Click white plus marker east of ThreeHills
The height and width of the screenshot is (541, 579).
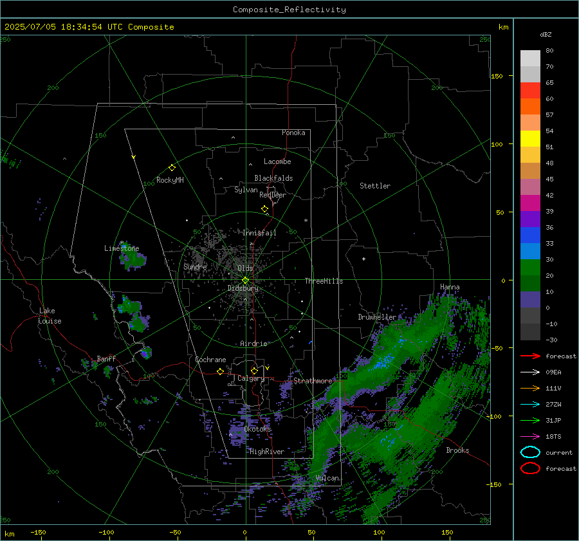(363, 259)
